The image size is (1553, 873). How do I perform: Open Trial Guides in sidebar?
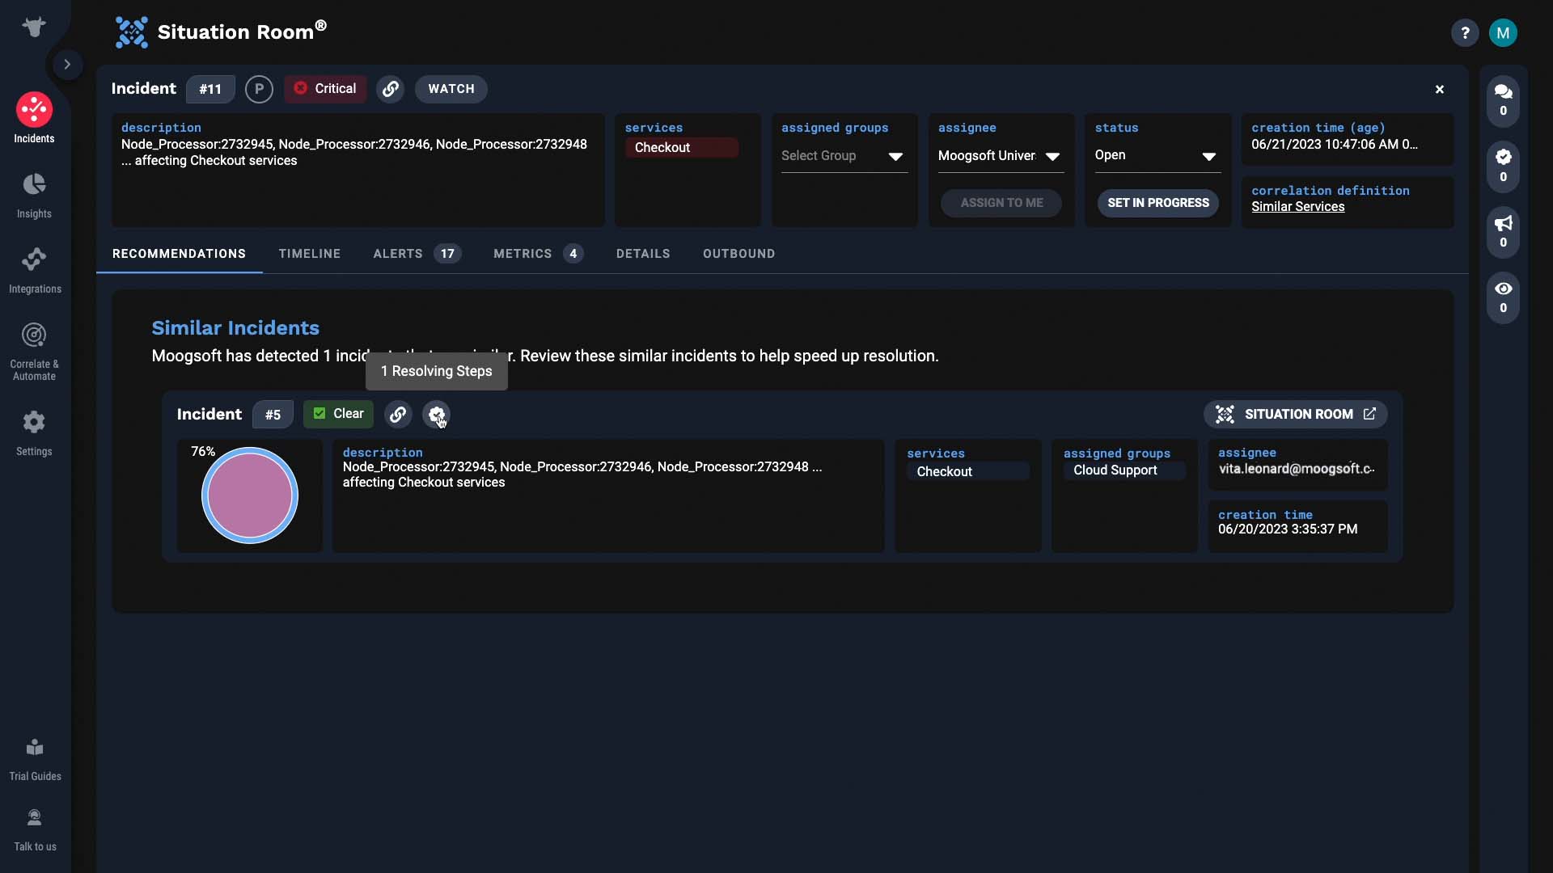pyautogui.click(x=35, y=759)
